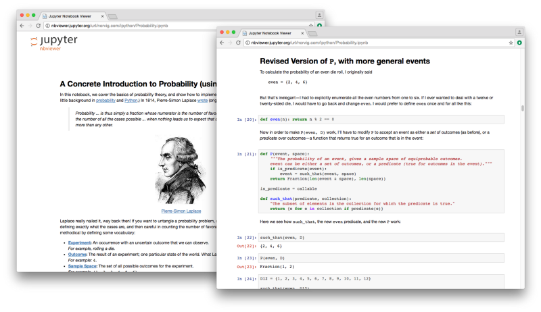541x312 pixels.
Task: Click address bar in front browser window
Action: (379, 43)
